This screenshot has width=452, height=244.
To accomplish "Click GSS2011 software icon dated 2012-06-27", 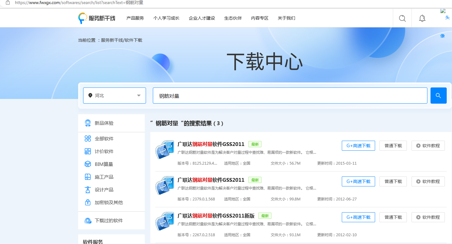I will [164, 185].
